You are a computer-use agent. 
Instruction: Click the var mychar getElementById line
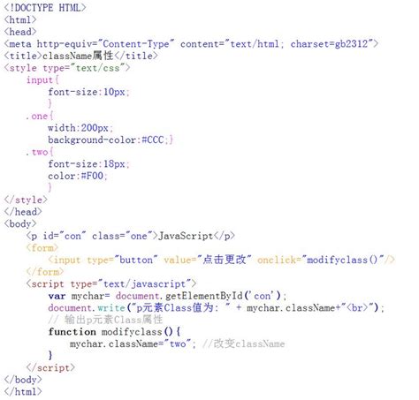point(167,296)
